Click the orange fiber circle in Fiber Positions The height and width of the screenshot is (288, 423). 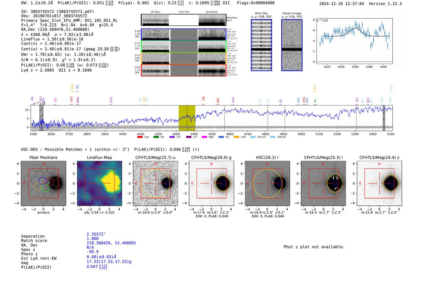coord(38,186)
